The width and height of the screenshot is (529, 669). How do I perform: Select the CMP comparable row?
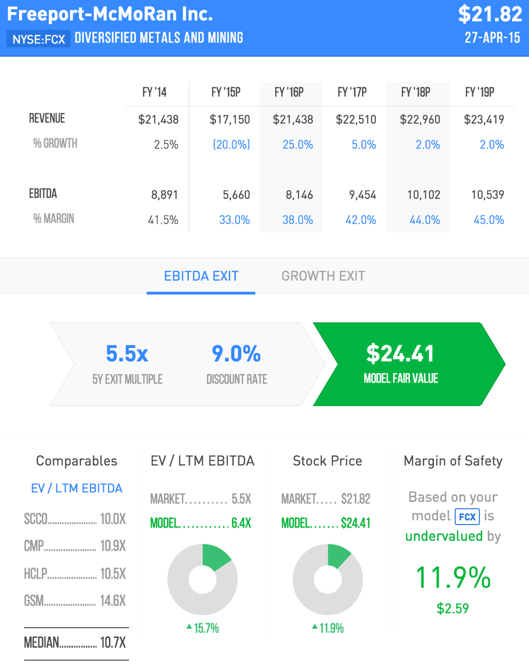pos(75,546)
